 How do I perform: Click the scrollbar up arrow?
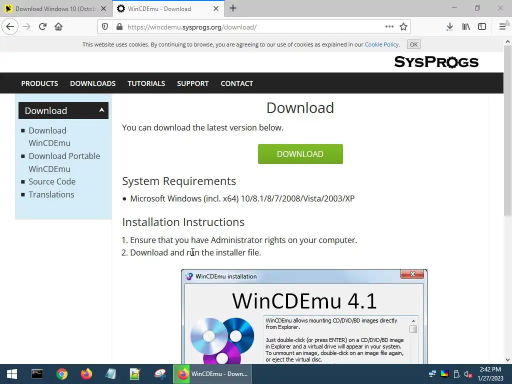[x=507, y=42]
